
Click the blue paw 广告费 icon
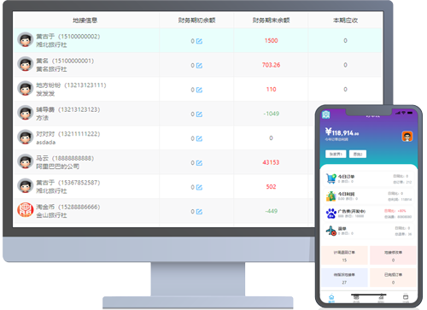point(331,213)
